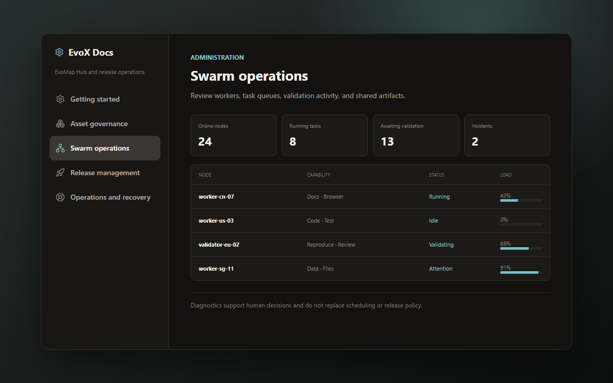Click the Asset governance cubes icon
Viewport: 613px width, 383px height.
(60, 124)
